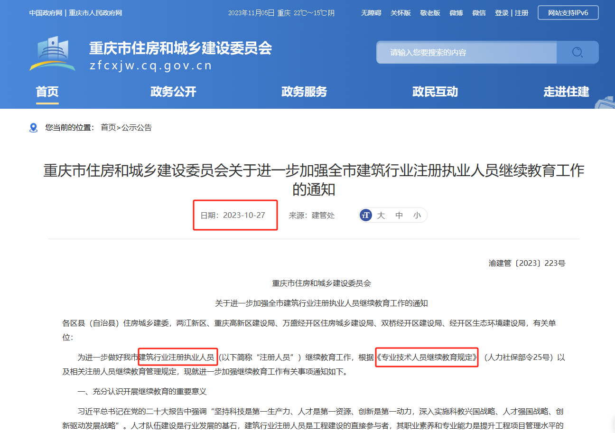
Task: Open the 政务服务 navigation tab
Action: [304, 92]
